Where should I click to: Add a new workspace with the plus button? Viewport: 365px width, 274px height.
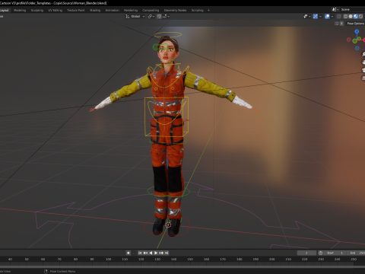pos(208,11)
